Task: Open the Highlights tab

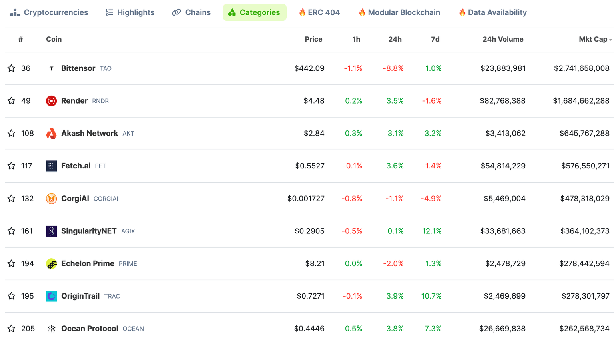Action: pos(130,12)
